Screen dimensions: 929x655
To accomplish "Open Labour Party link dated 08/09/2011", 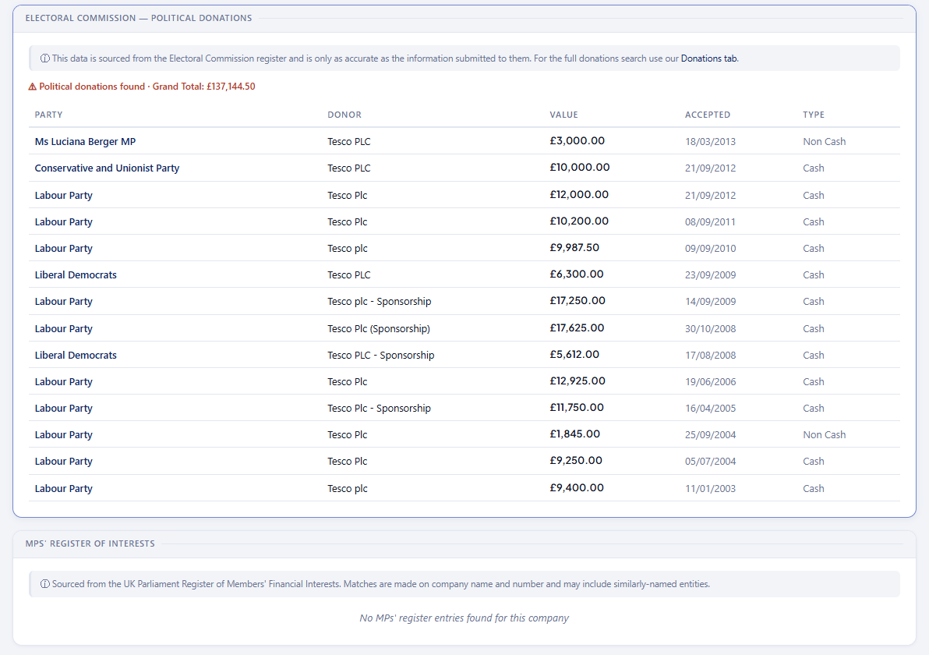I will coord(63,221).
